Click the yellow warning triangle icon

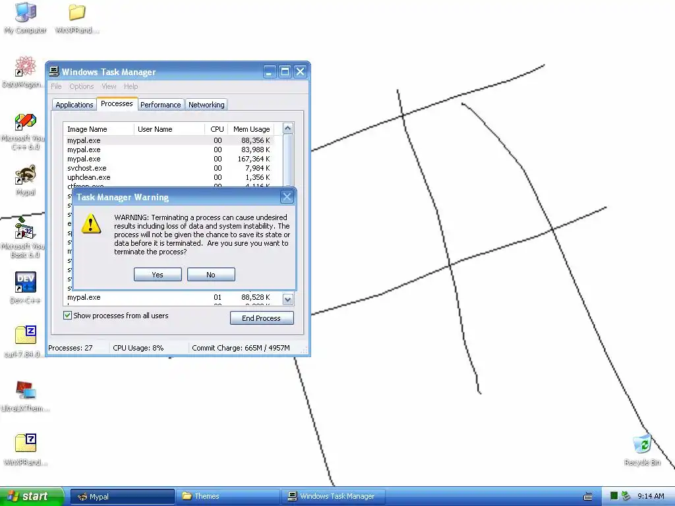[91, 224]
